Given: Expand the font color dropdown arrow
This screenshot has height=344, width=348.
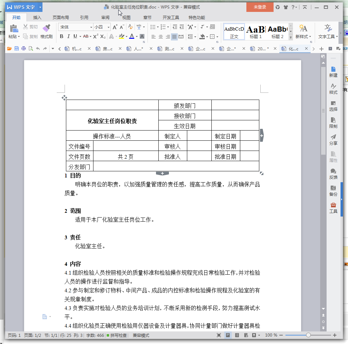Looking at the screenshot, I should [x=137, y=37].
